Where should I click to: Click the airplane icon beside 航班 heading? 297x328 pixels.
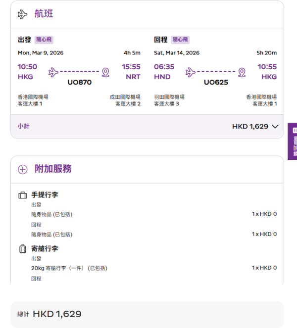click(x=23, y=14)
